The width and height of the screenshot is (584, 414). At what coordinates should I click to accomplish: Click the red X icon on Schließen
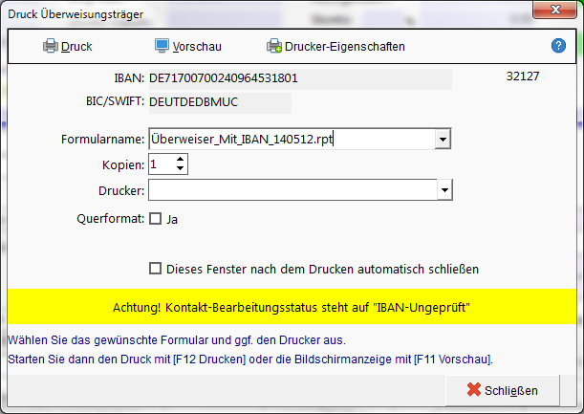tap(474, 389)
